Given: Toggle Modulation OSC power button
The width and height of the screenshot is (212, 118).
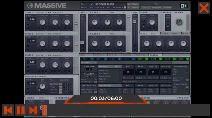Looking at the screenshot, I should (26, 77).
